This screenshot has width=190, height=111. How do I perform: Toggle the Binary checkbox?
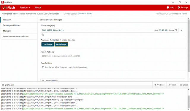click(x=176, y=30)
